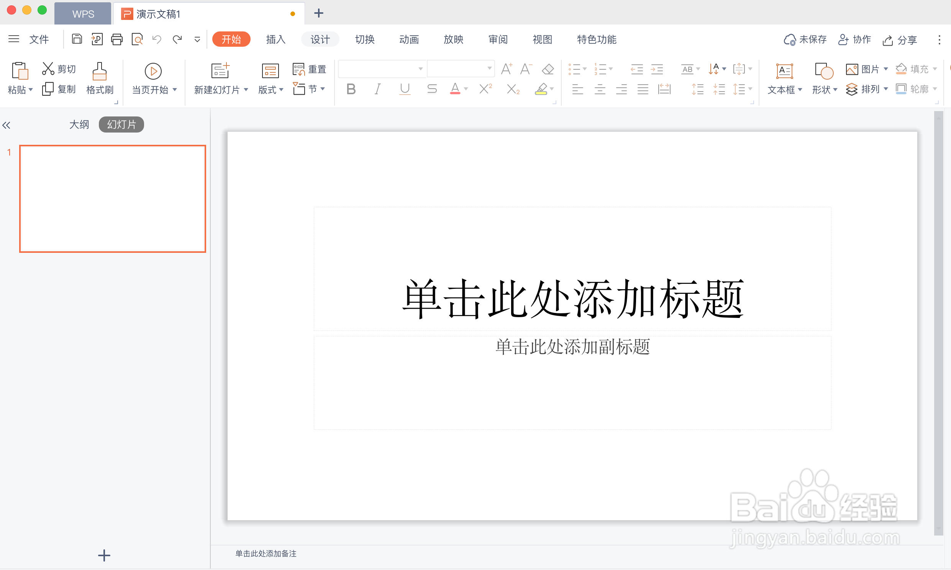Insert a 文本框 text box
951x570 pixels.
click(785, 79)
